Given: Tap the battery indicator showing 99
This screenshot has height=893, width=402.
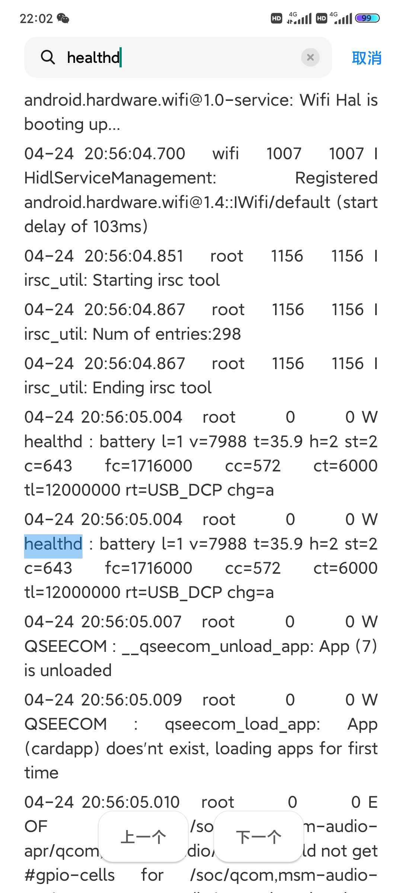Looking at the screenshot, I should tap(367, 18).
